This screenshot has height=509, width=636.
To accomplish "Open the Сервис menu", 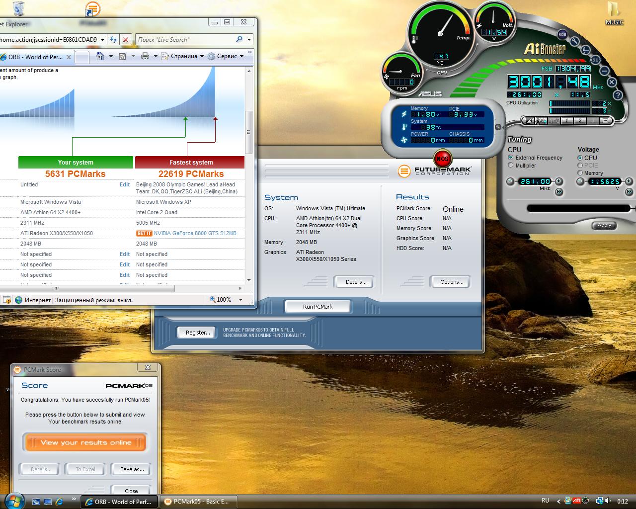I will (226, 56).
